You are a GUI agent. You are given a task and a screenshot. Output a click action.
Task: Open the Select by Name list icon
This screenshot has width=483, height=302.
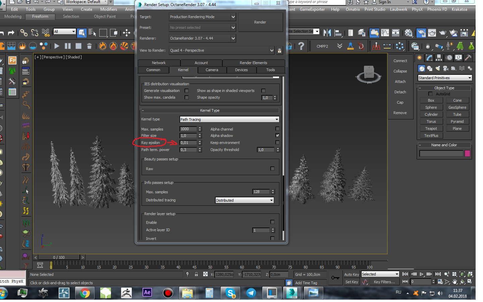92,33
